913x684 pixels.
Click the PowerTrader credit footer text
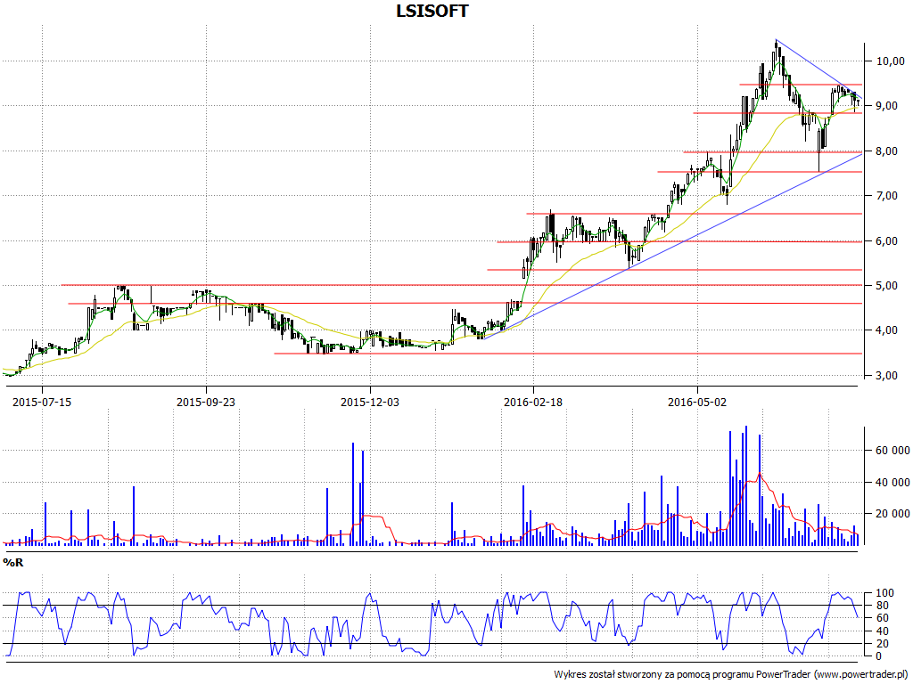(x=731, y=675)
